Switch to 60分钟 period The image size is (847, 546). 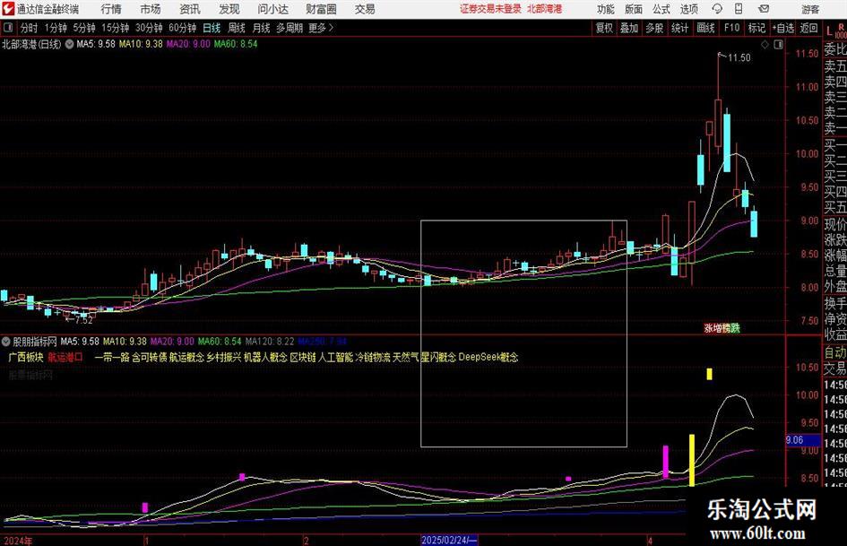tap(182, 28)
